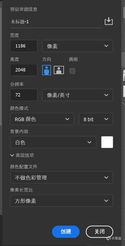Select landscape orientation icon
125x246 pixels.
[59, 70]
